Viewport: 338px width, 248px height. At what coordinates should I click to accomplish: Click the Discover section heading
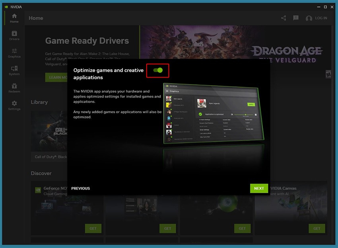point(41,173)
